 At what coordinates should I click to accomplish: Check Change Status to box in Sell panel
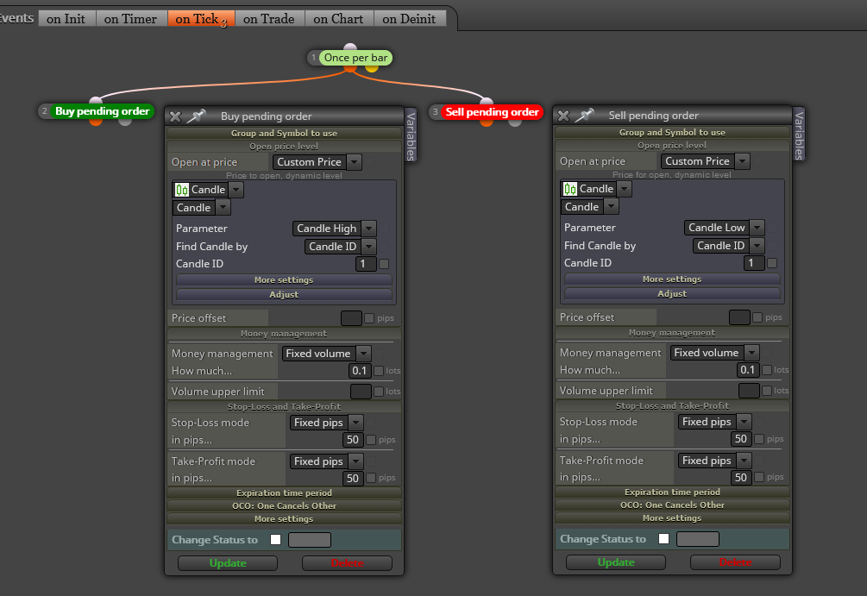(x=663, y=538)
